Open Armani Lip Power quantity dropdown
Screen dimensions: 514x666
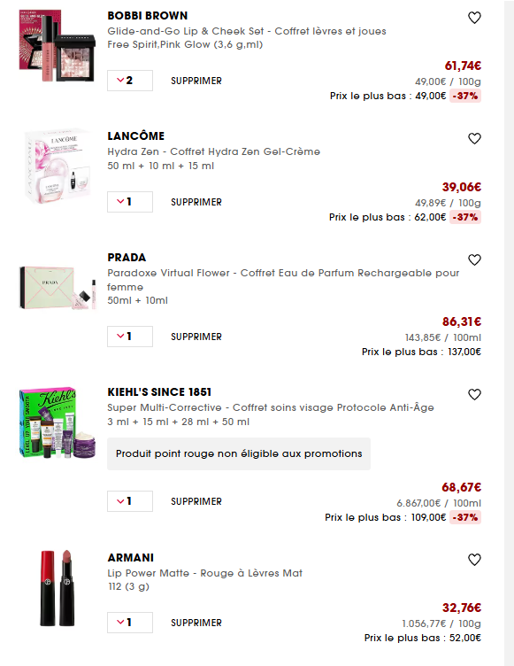click(x=130, y=623)
